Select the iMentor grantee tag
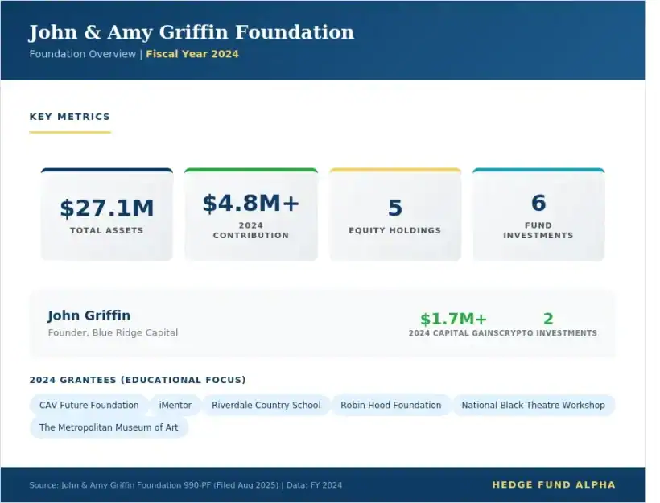 pyautogui.click(x=175, y=405)
